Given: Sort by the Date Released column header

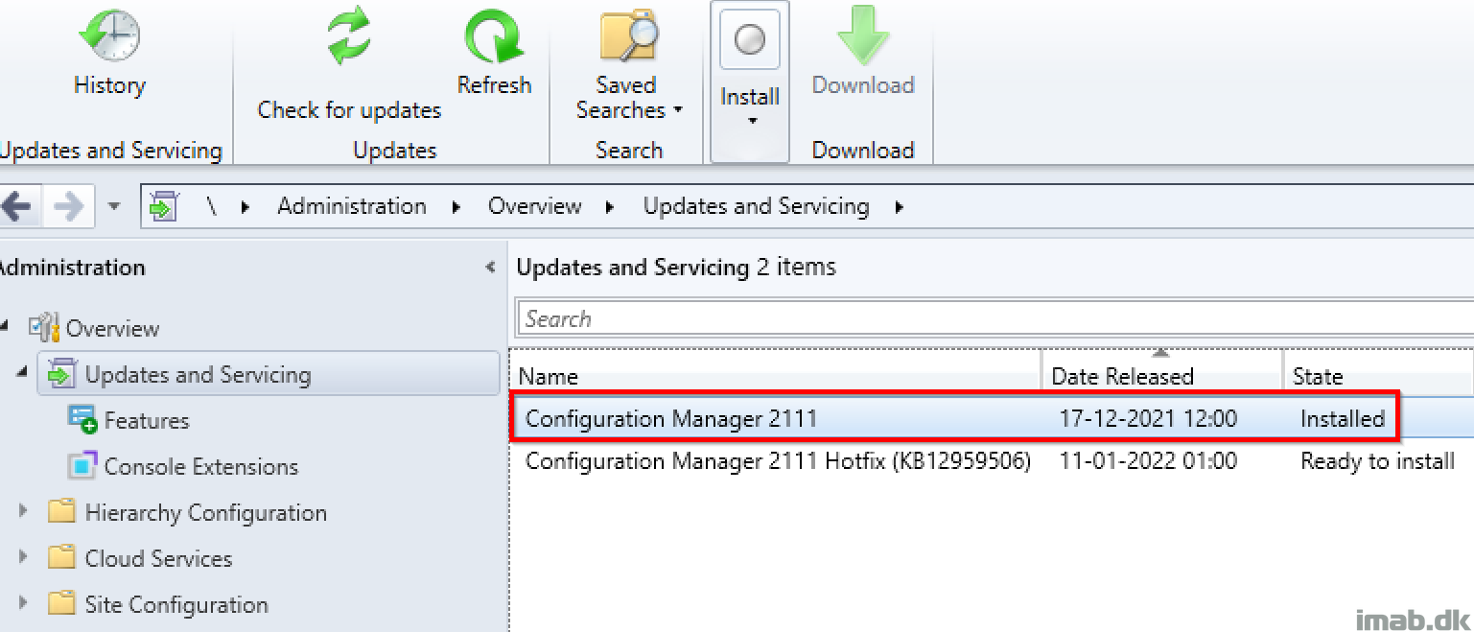Looking at the screenshot, I should coord(1163,376).
